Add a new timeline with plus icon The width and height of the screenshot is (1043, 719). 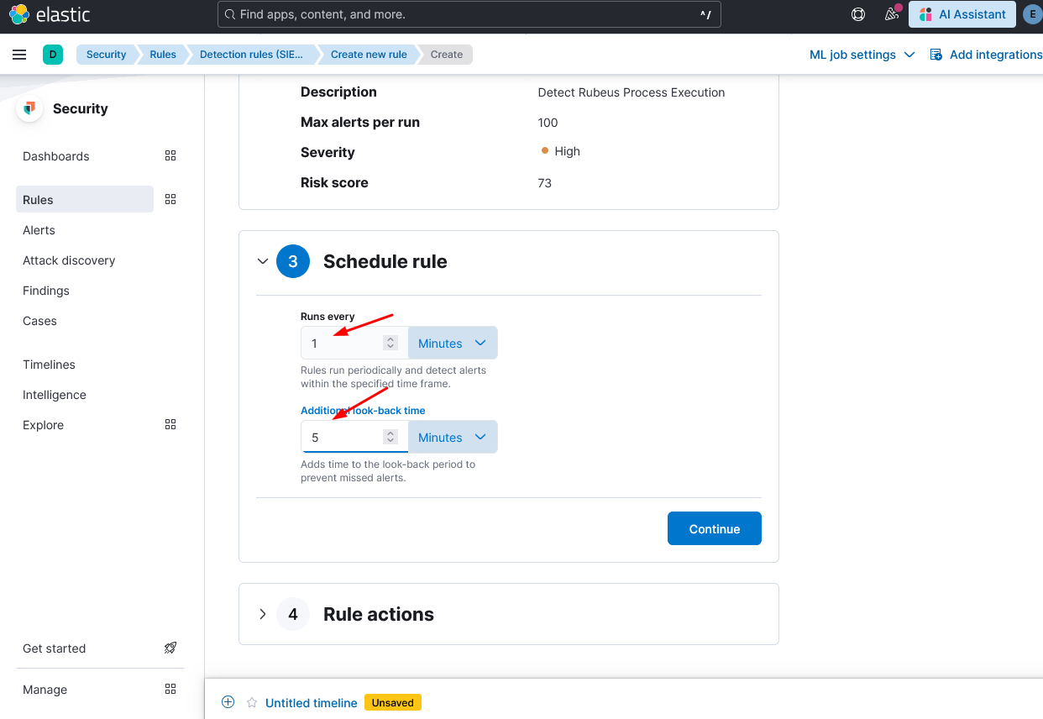[228, 702]
